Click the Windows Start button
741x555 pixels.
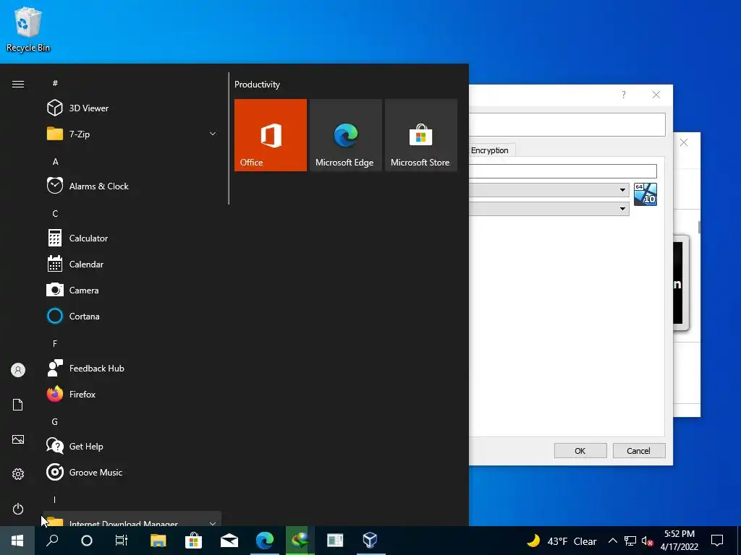(17, 541)
